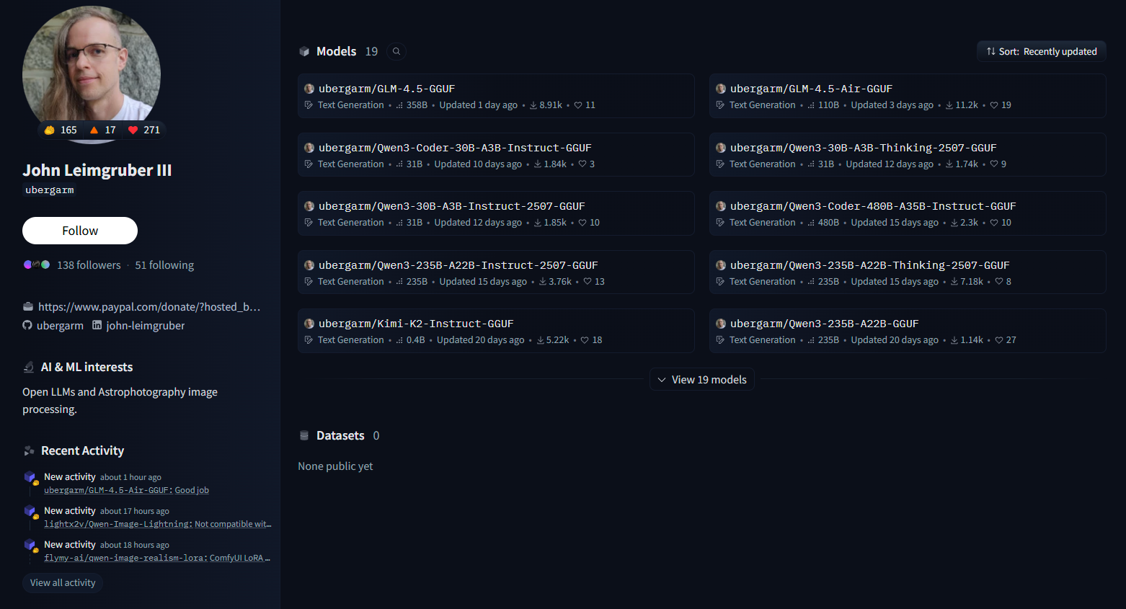Click the Models heading
The width and height of the screenshot is (1126, 609).
[x=337, y=51]
